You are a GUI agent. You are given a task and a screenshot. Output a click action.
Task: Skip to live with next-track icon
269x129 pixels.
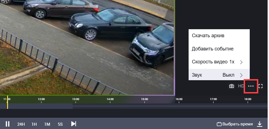74,124
